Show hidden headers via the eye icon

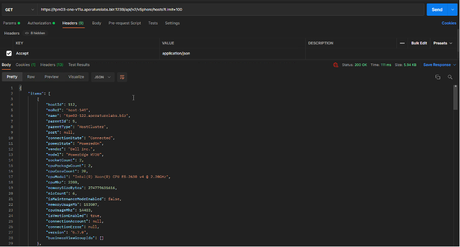pos(27,33)
